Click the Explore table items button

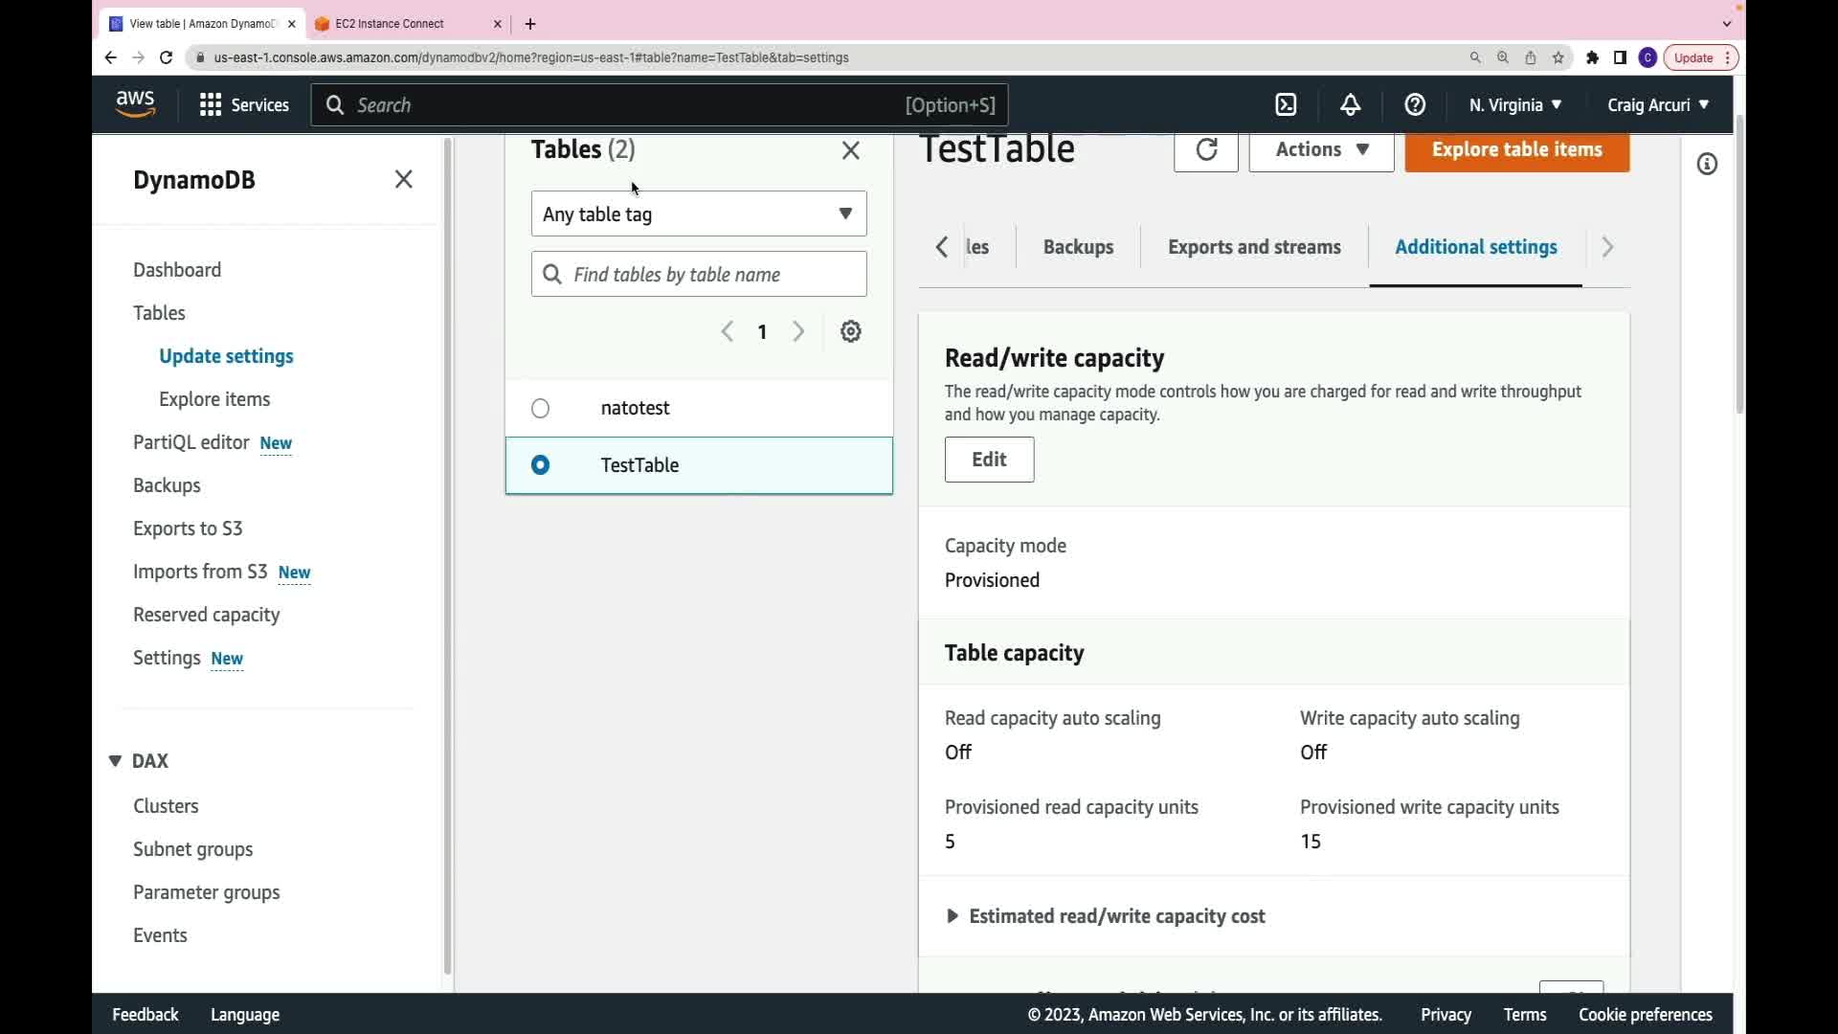[1516, 150]
